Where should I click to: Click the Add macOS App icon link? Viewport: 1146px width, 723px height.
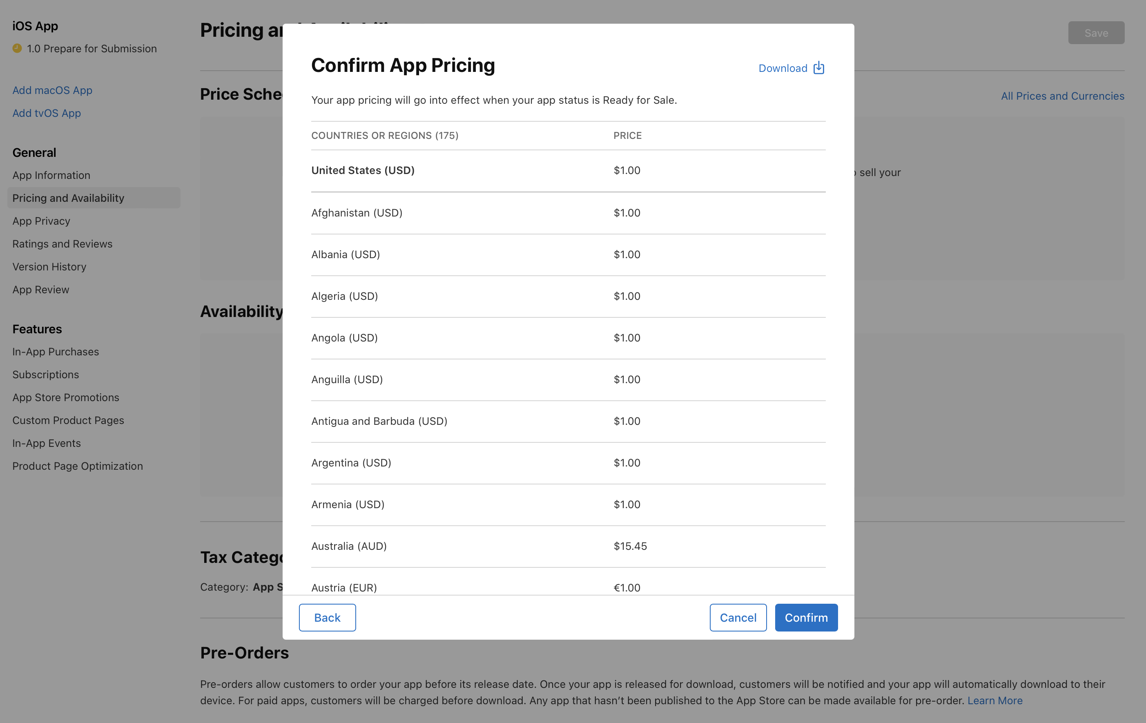pyautogui.click(x=51, y=89)
